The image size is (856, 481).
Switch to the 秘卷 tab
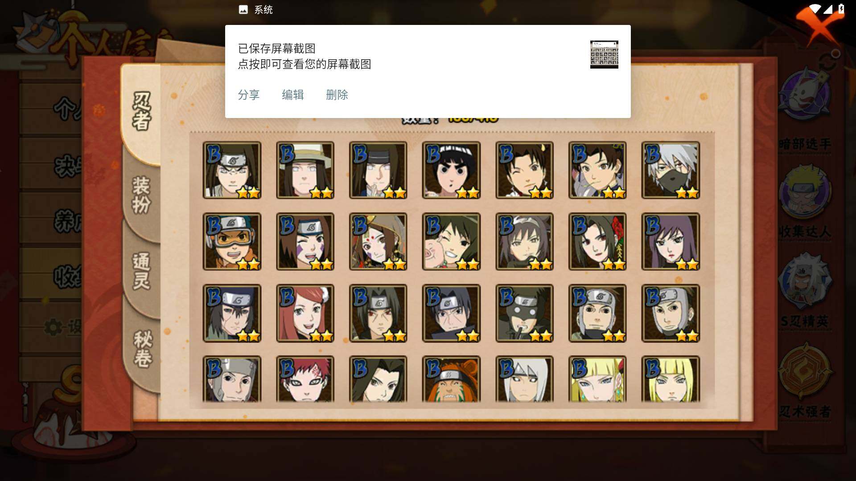point(143,349)
